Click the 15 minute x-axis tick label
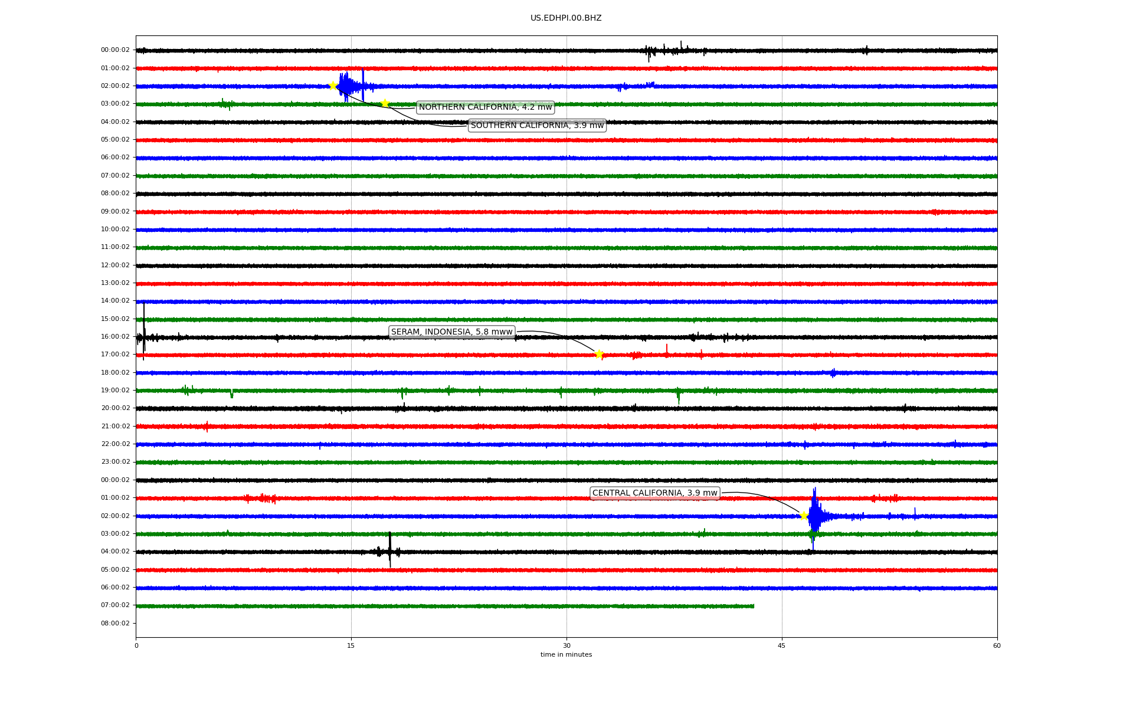This screenshot has width=1133, height=708. (x=351, y=645)
